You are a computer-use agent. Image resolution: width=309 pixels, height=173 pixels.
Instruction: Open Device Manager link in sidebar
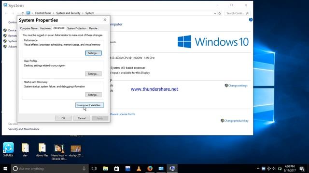[12, 30]
